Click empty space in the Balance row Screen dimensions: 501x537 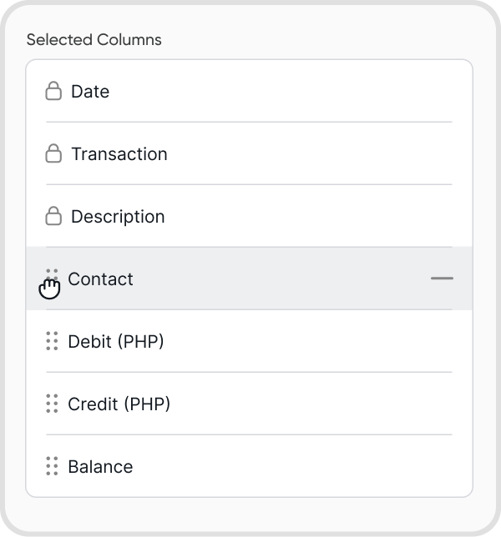tap(317, 466)
